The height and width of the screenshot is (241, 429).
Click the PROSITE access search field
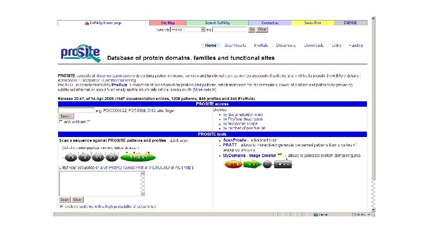76,110
